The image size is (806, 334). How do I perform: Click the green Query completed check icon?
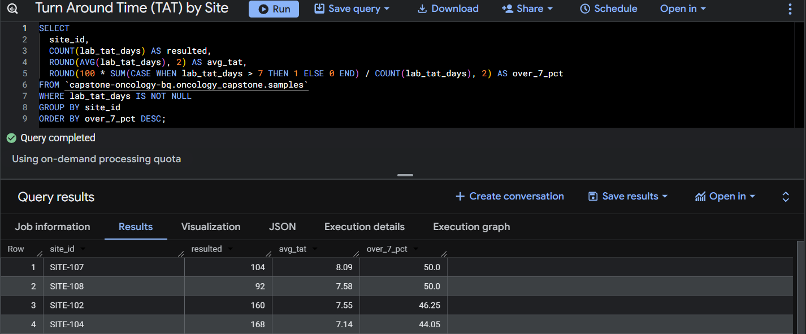pyautogui.click(x=11, y=138)
